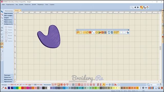Open the Параметры menu
Screen dimensions: 164x92
(40, 5)
